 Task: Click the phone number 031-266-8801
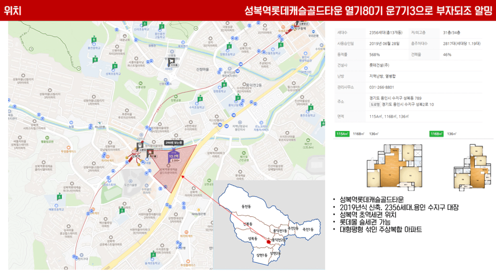(x=381, y=87)
